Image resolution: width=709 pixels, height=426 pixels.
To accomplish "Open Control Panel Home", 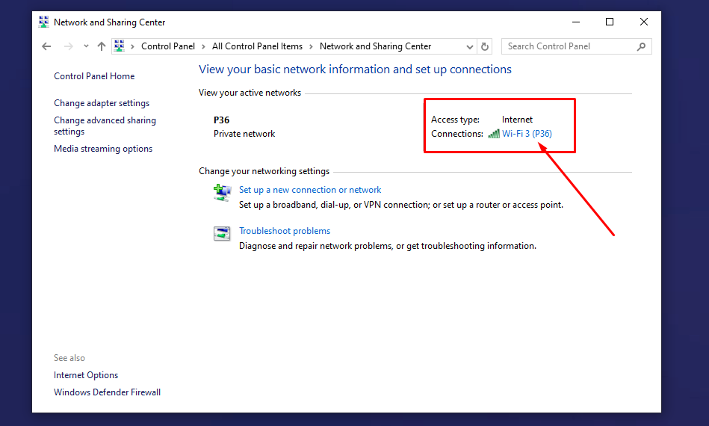I will [94, 76].
